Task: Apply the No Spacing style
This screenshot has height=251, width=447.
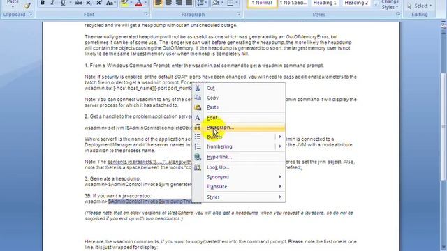Action: [x=293, y=3]
